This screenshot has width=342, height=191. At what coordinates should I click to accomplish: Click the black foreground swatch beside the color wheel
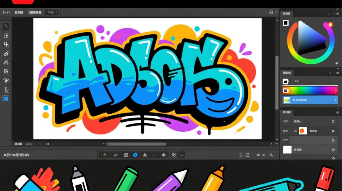point(286,23)
